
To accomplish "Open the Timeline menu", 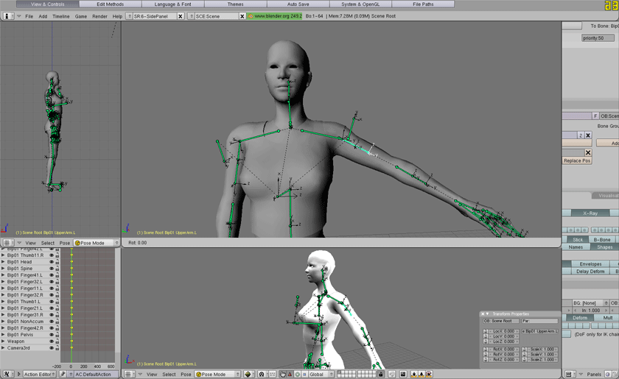I will (x=60, y=16).
